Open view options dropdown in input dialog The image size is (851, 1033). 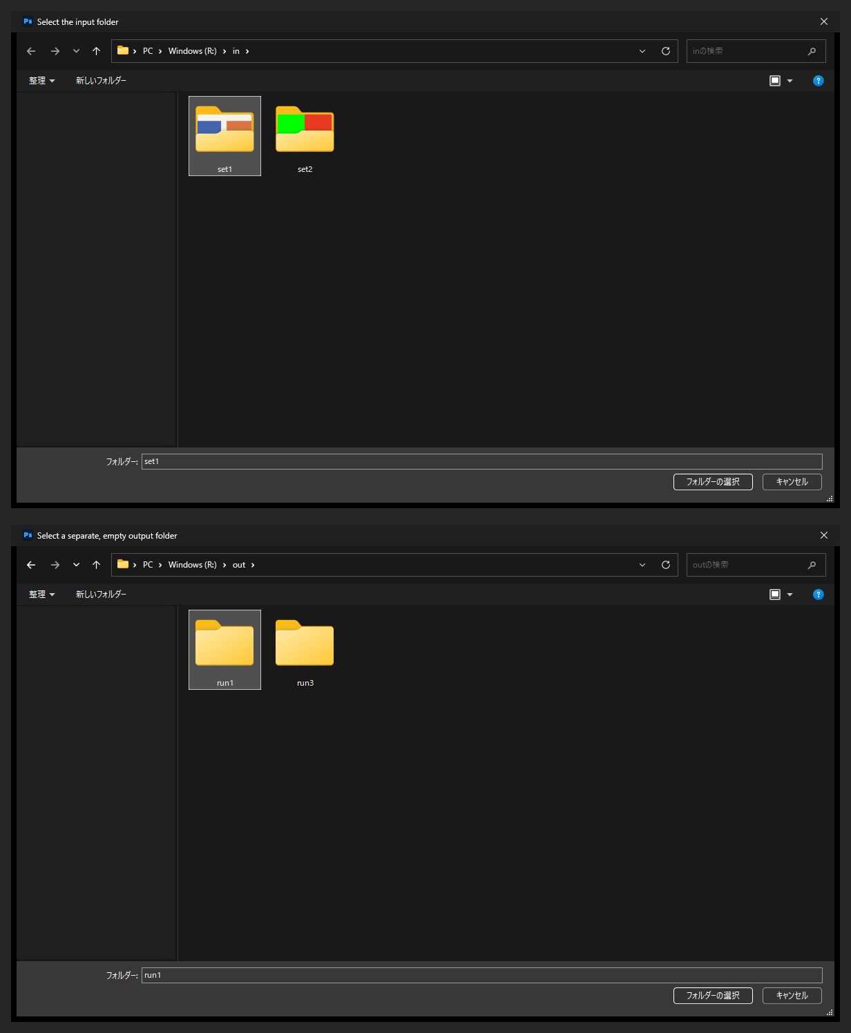tap(790, 81)
